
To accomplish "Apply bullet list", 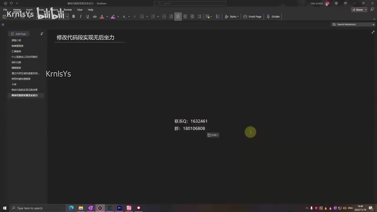I will 142,16.
